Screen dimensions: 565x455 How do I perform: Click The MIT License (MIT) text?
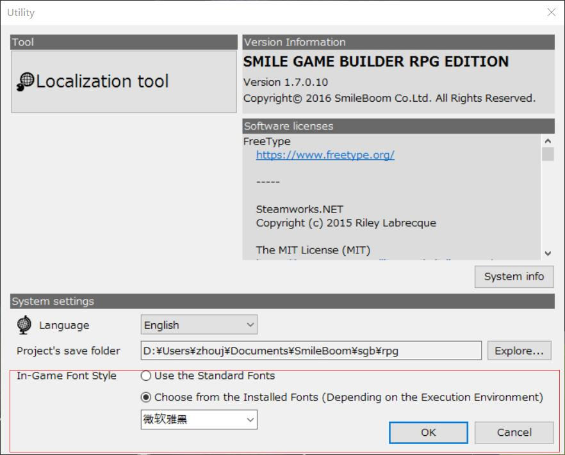pos(313,250)
